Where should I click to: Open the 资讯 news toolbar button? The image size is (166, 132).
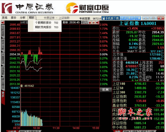coord(124,18)
